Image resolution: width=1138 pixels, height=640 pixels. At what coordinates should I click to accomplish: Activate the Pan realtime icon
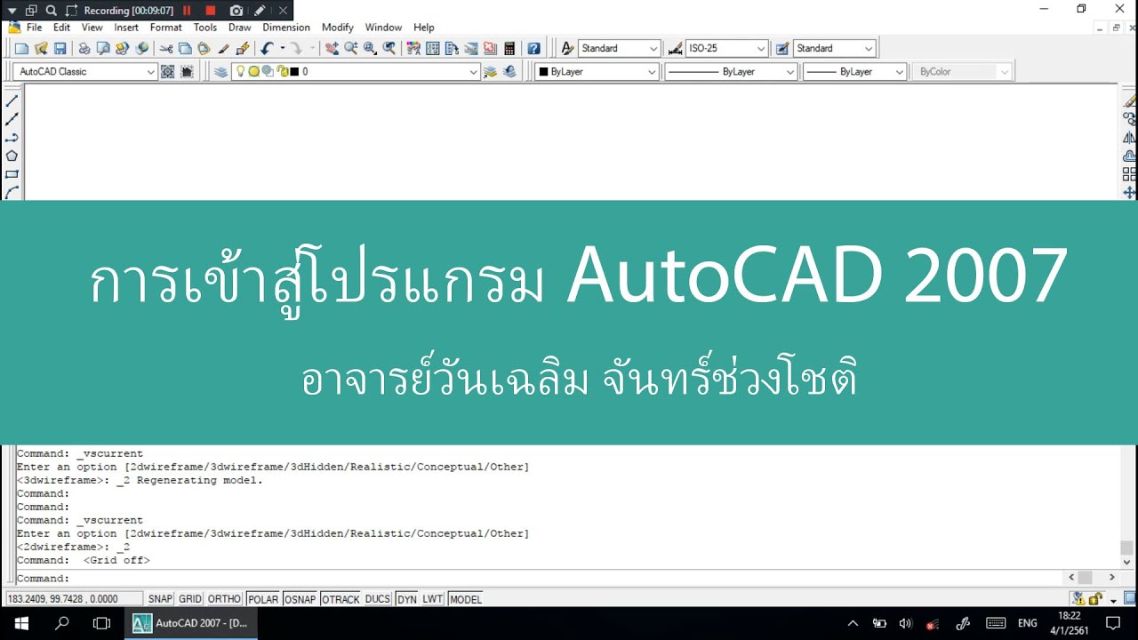(332, 49)
